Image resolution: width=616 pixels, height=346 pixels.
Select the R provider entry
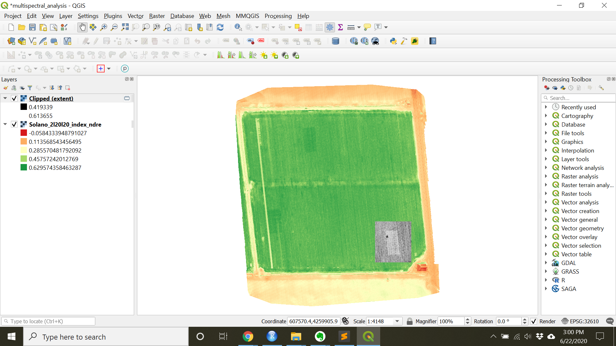[x=563, y=280]
